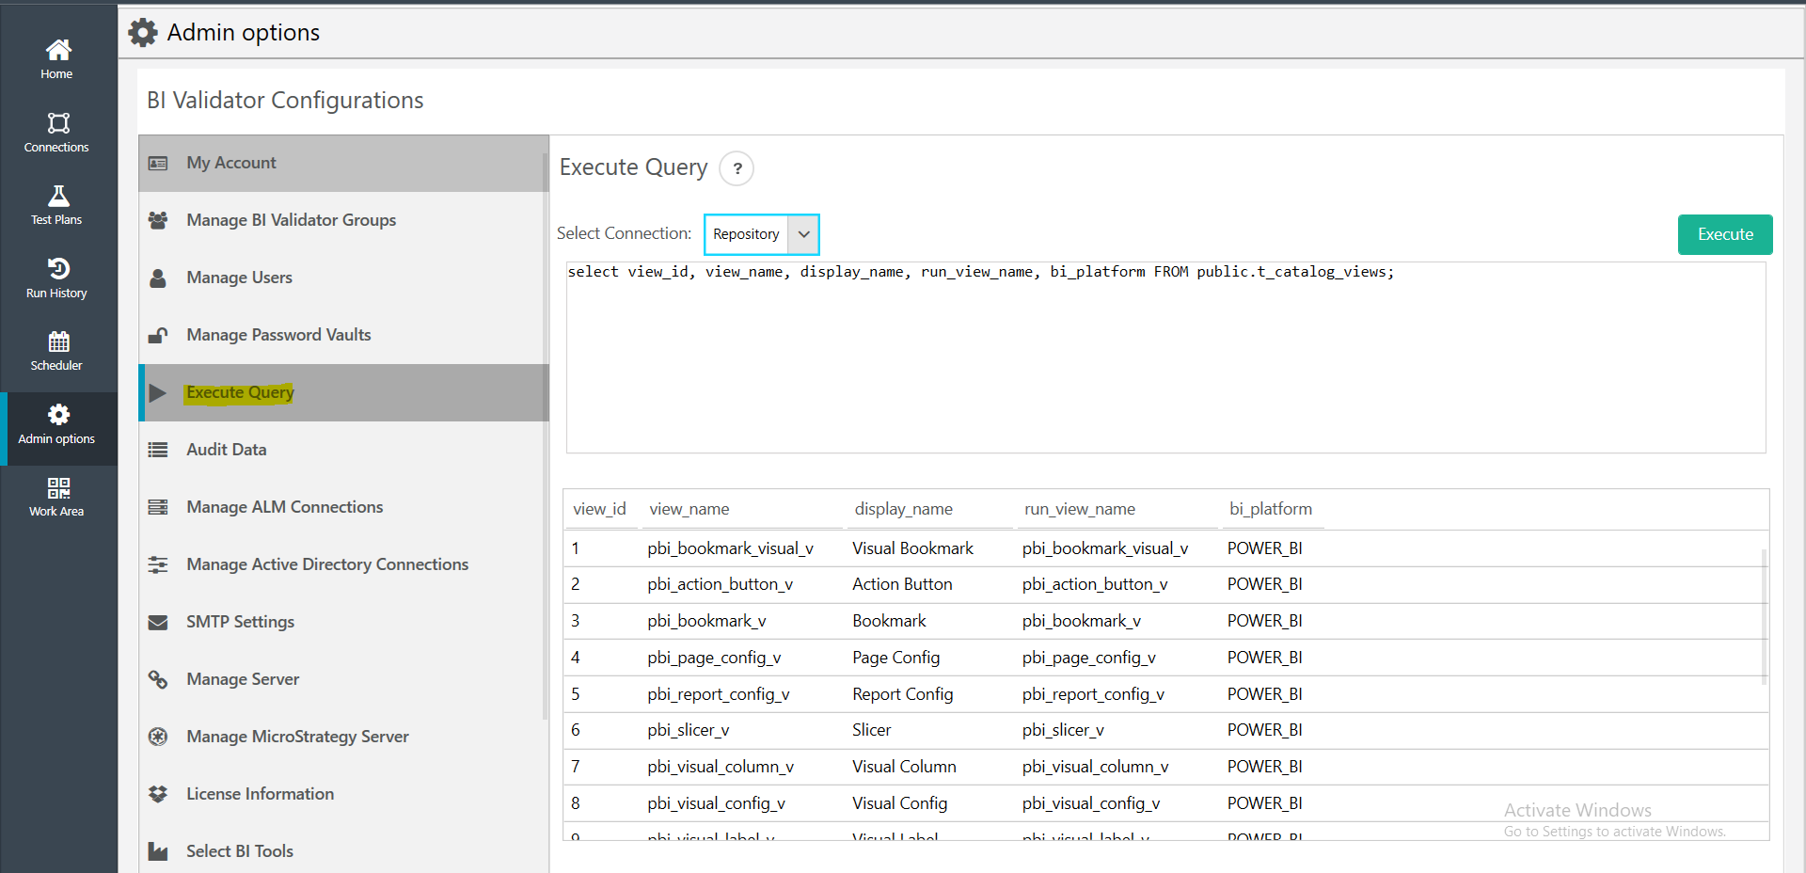The width and height of the screenshot is (1806, 873).
Task: Open Manage Active Directory Connections entry
Action: pyautogui.click(x=343, y=564)
